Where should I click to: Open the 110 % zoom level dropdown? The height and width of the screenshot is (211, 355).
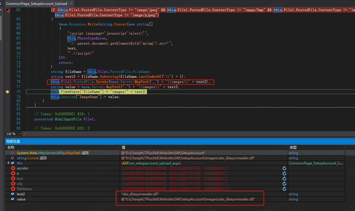pyautogui.click(x=20, y=134)
